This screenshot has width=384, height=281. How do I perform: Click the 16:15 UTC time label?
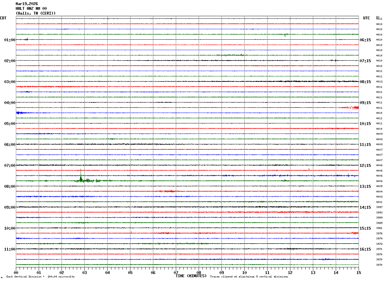tap(365, 249)
